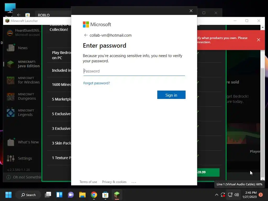Click the Minecraft Dungeons icon
Image resolution: width=268 pixels, height=201 pixels.
[10, 97]
